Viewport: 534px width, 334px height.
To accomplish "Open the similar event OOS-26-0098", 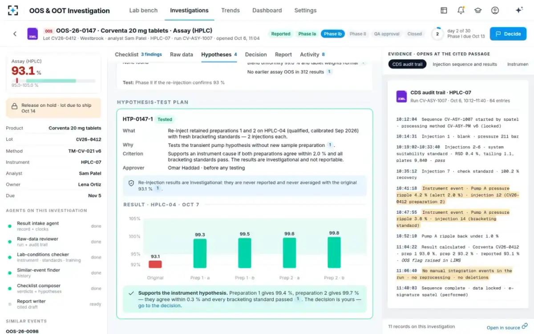I will pos(22,331).
